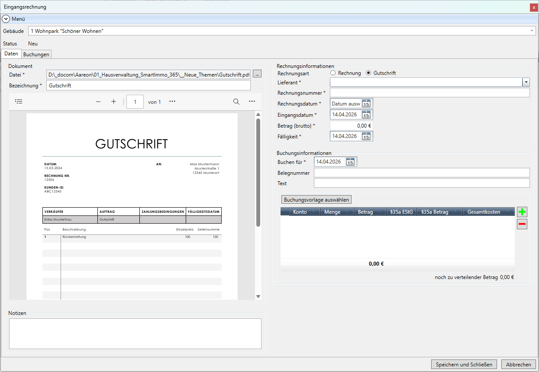539x372 pixels.
Task: Select the Rechnung radio button
Action: tap(333, 73)
